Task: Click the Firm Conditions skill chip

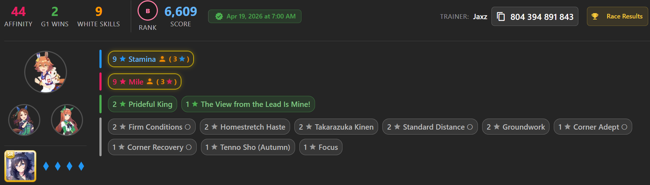Action: point(152,127)
